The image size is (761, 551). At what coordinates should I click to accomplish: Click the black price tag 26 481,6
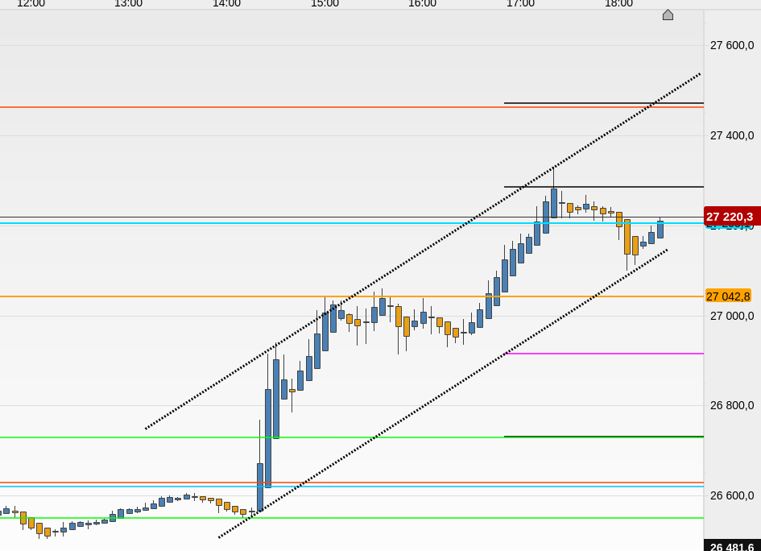tap(732, 545)
